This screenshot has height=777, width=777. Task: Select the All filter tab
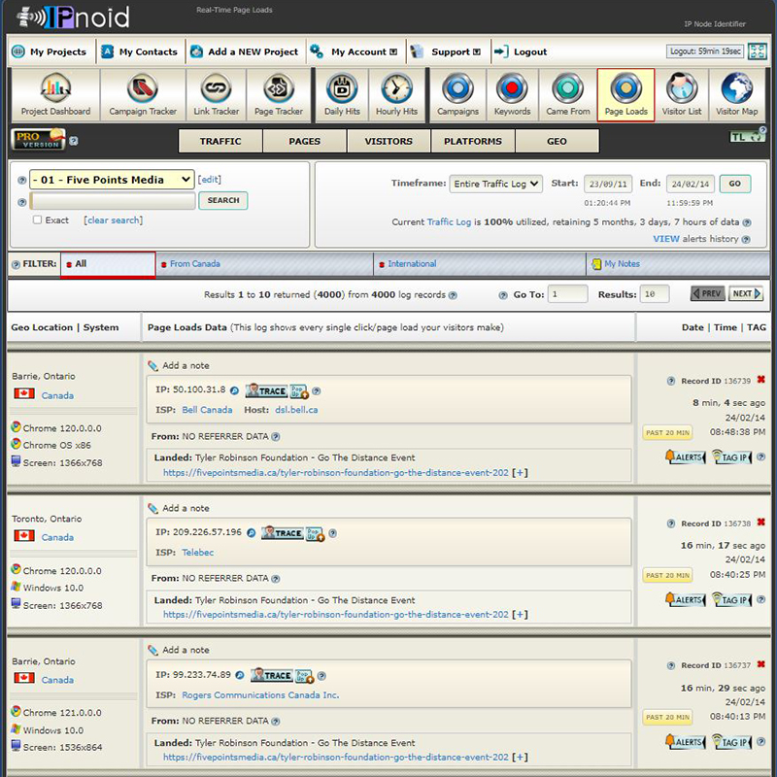[x=108, y=264]
